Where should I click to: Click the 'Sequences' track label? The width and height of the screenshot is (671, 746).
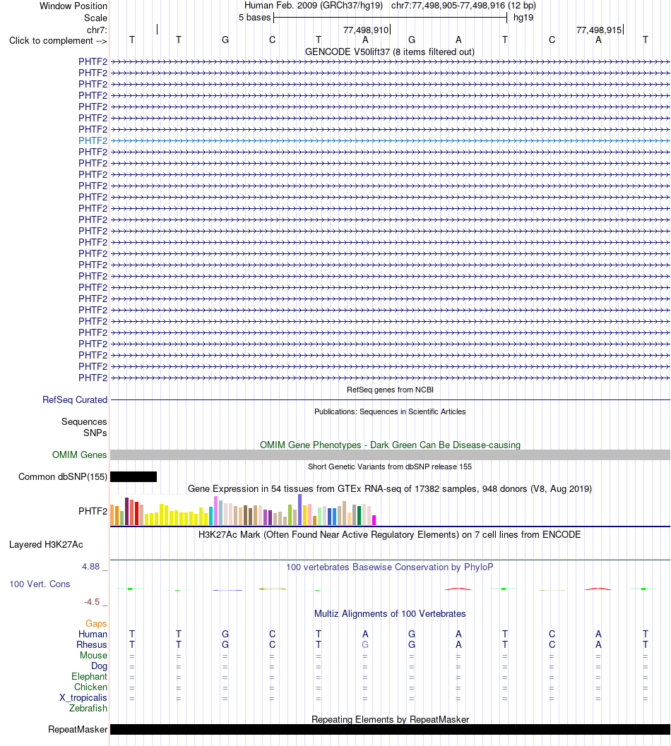pos(84,422)
